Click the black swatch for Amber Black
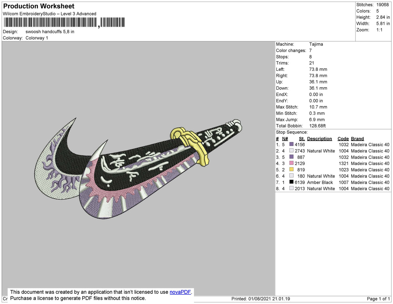Image resolution: width=393 pixels, height=304 pixels. [x=291, y=182]
